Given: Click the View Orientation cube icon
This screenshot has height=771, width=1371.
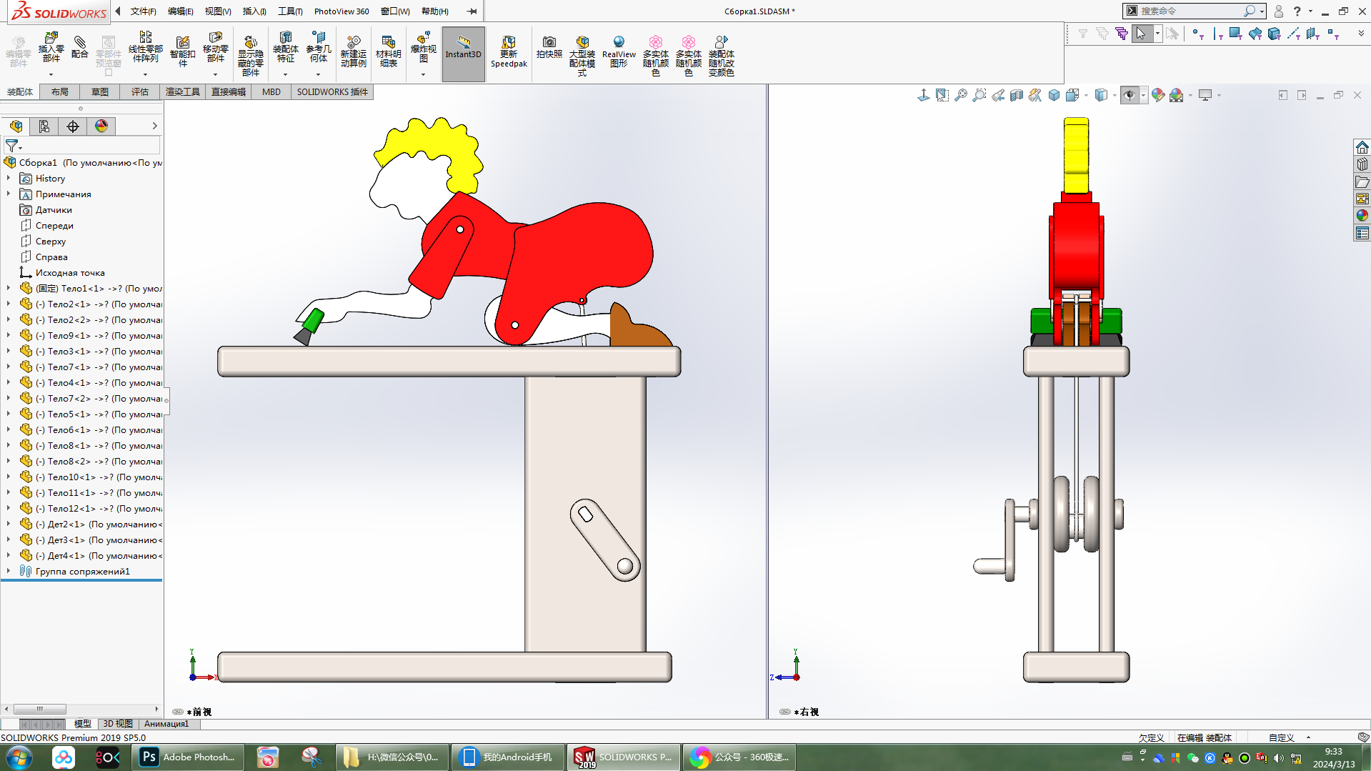Looking at the screenshot, I should (x=1072, y=95).
